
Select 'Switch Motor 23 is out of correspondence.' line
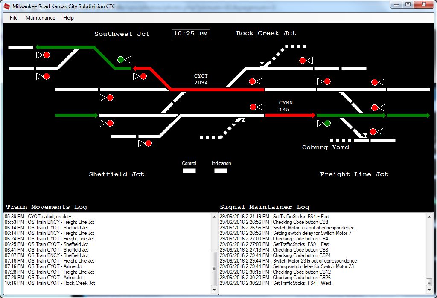289,260
